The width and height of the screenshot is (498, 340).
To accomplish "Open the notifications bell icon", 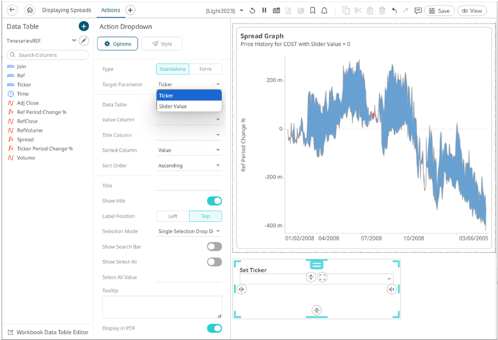I will coord(325,10).
